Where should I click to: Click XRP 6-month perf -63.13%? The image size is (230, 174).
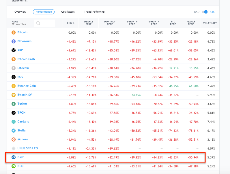click(x=157, y=50)
